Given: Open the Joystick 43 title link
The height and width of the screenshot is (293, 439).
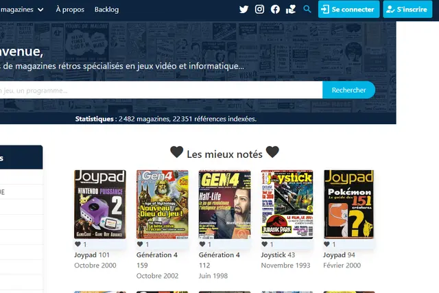Looking at the screenshot, I should [278, 255].
